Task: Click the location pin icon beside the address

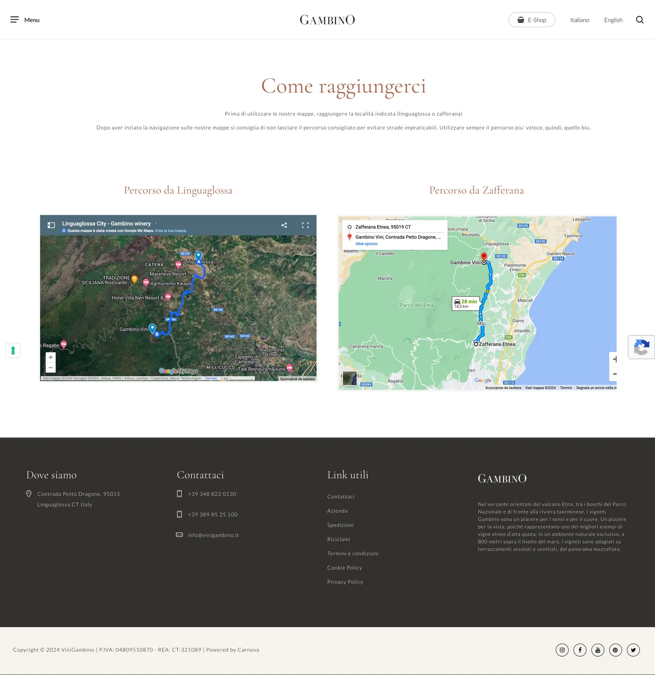Action: click(29, 494)
